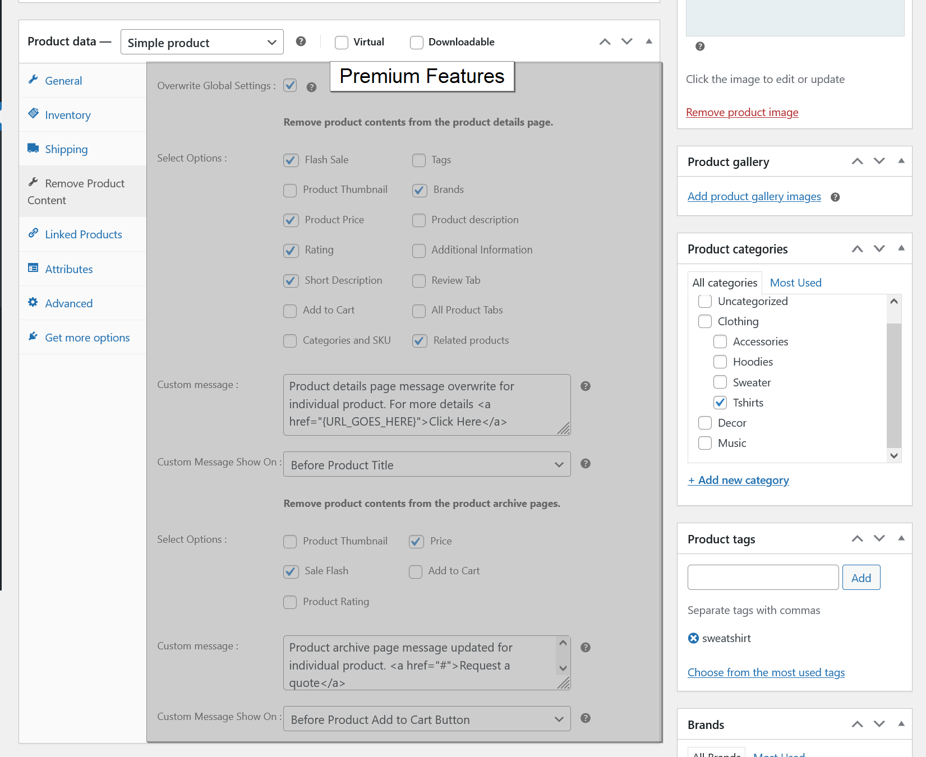This screenshot has width=926, height=757.
Task: Move Product gallery panel down
Action: tap(879, 161)
